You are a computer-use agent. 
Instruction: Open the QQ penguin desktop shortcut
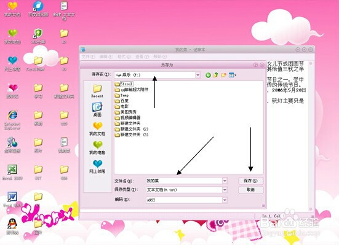tap(12, 227)
